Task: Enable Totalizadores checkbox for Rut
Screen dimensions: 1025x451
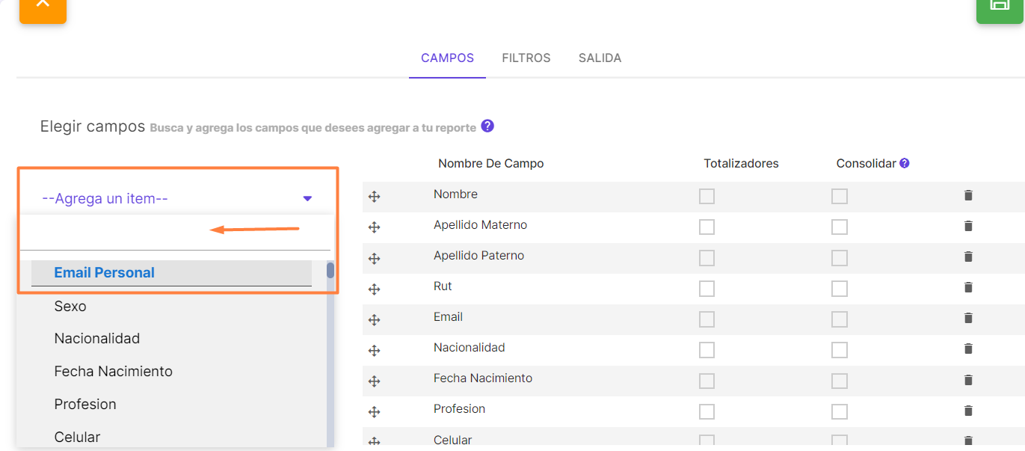Action: click(x=707, y=288)
